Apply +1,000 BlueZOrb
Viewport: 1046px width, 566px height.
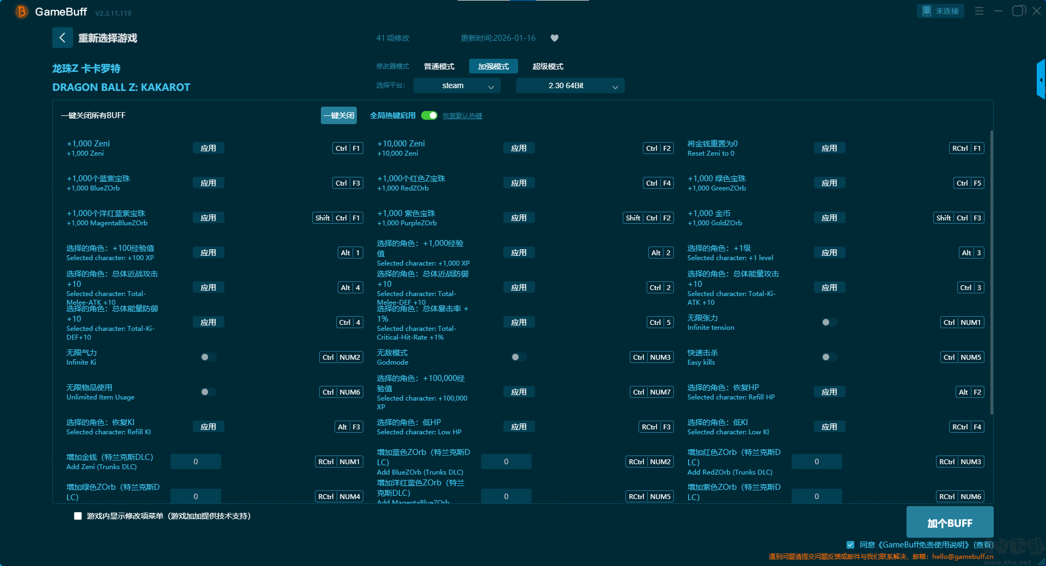click(208, 183)
